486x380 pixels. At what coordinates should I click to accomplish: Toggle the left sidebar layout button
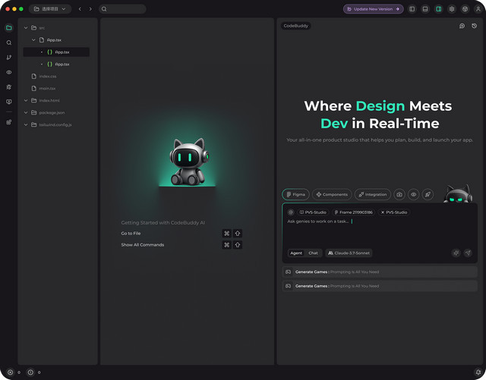(x=412, y=9)
